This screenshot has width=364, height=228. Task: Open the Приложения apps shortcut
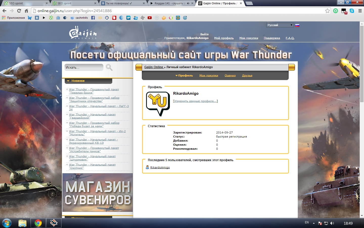pyautogui.click(x=13, y=18)
